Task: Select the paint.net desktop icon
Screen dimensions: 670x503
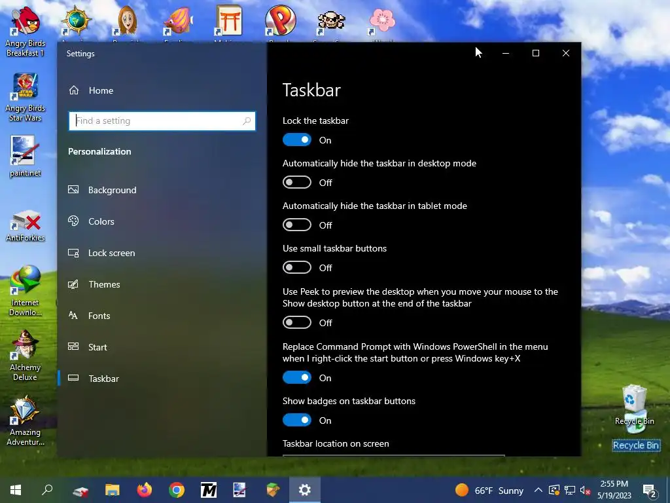Action: tap(25, 157)
